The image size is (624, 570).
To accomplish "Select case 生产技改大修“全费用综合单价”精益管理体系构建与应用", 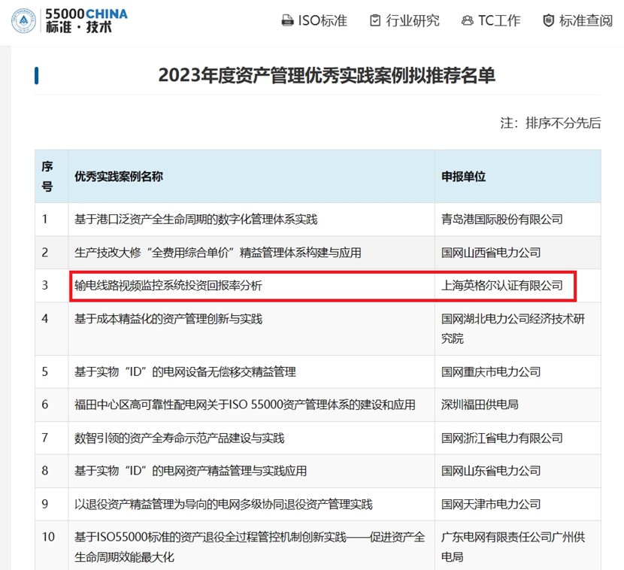I will coord(218,253).
